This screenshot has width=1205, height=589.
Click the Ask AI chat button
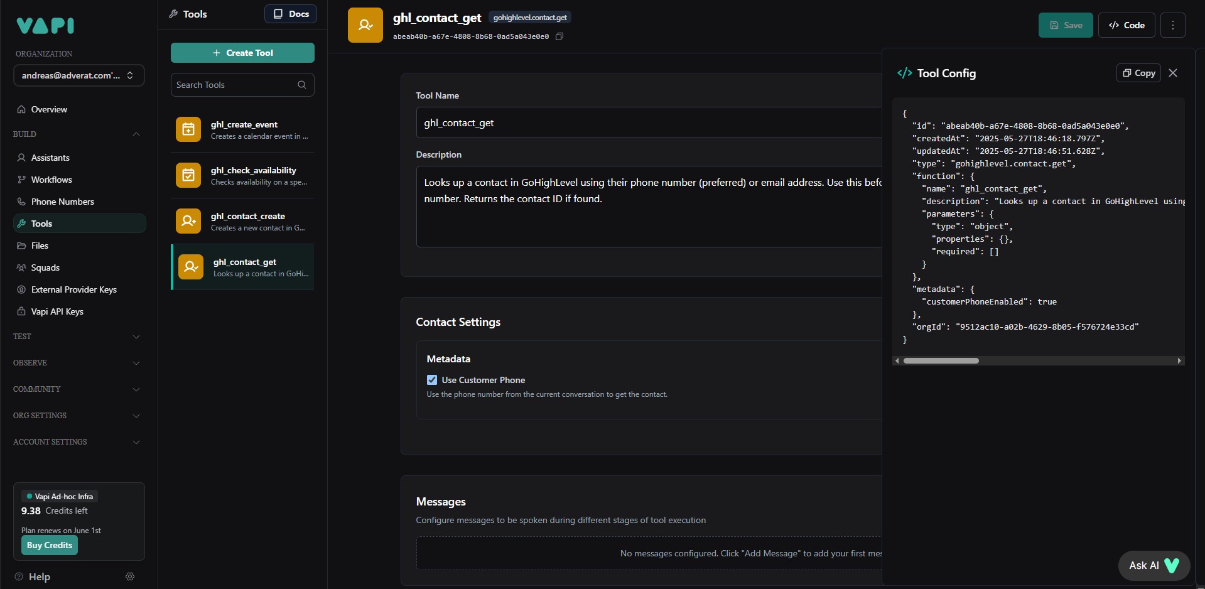click(x=1154, y=565)
